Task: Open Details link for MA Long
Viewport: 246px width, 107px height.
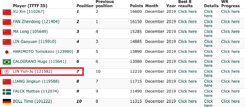Action: click(208, 33)
